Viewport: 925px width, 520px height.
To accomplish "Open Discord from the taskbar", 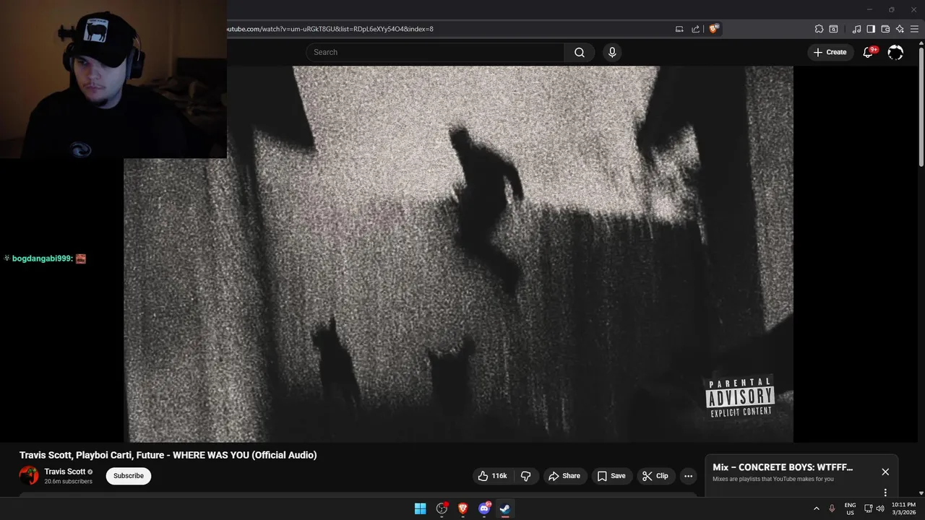I will coord(484,508).
